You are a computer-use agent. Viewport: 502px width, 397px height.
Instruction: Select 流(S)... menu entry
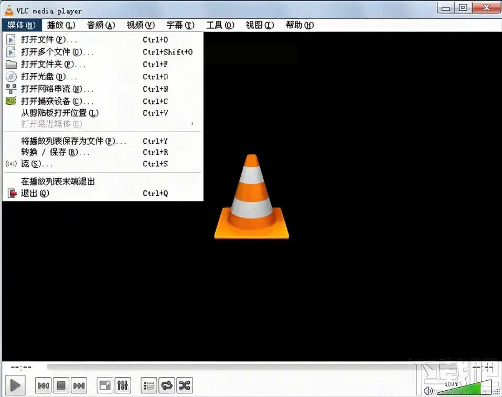[103, 164]
